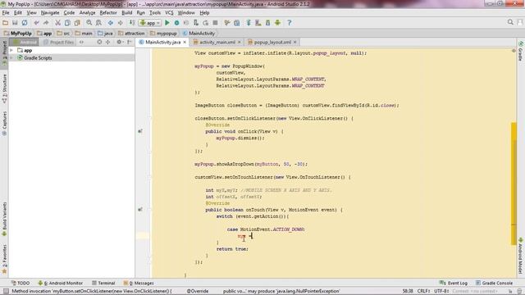Open the Window menu
The image size is (525, 295).
186,13
